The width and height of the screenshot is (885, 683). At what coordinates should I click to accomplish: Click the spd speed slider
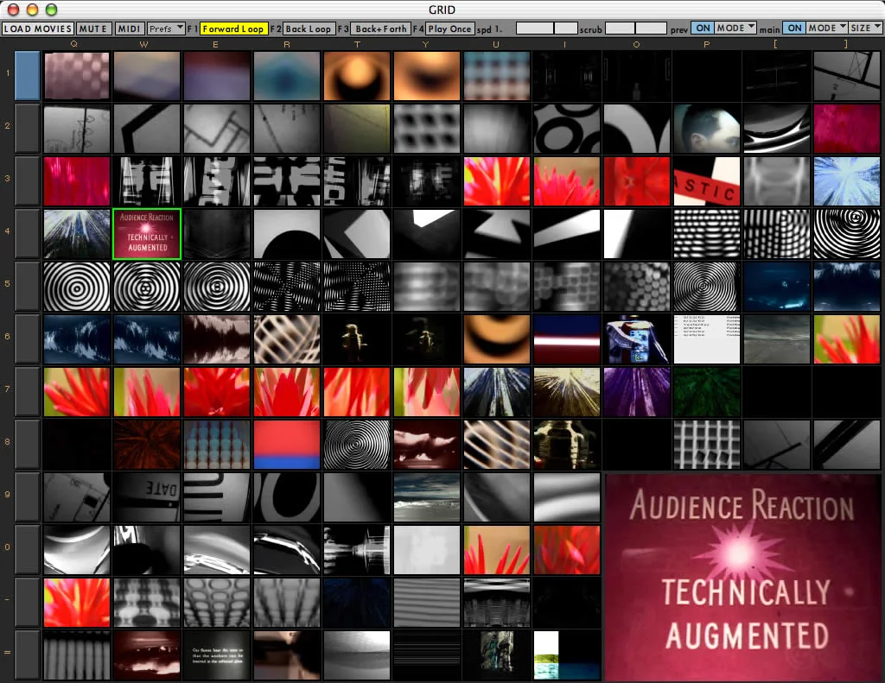(x=546, y=28)
